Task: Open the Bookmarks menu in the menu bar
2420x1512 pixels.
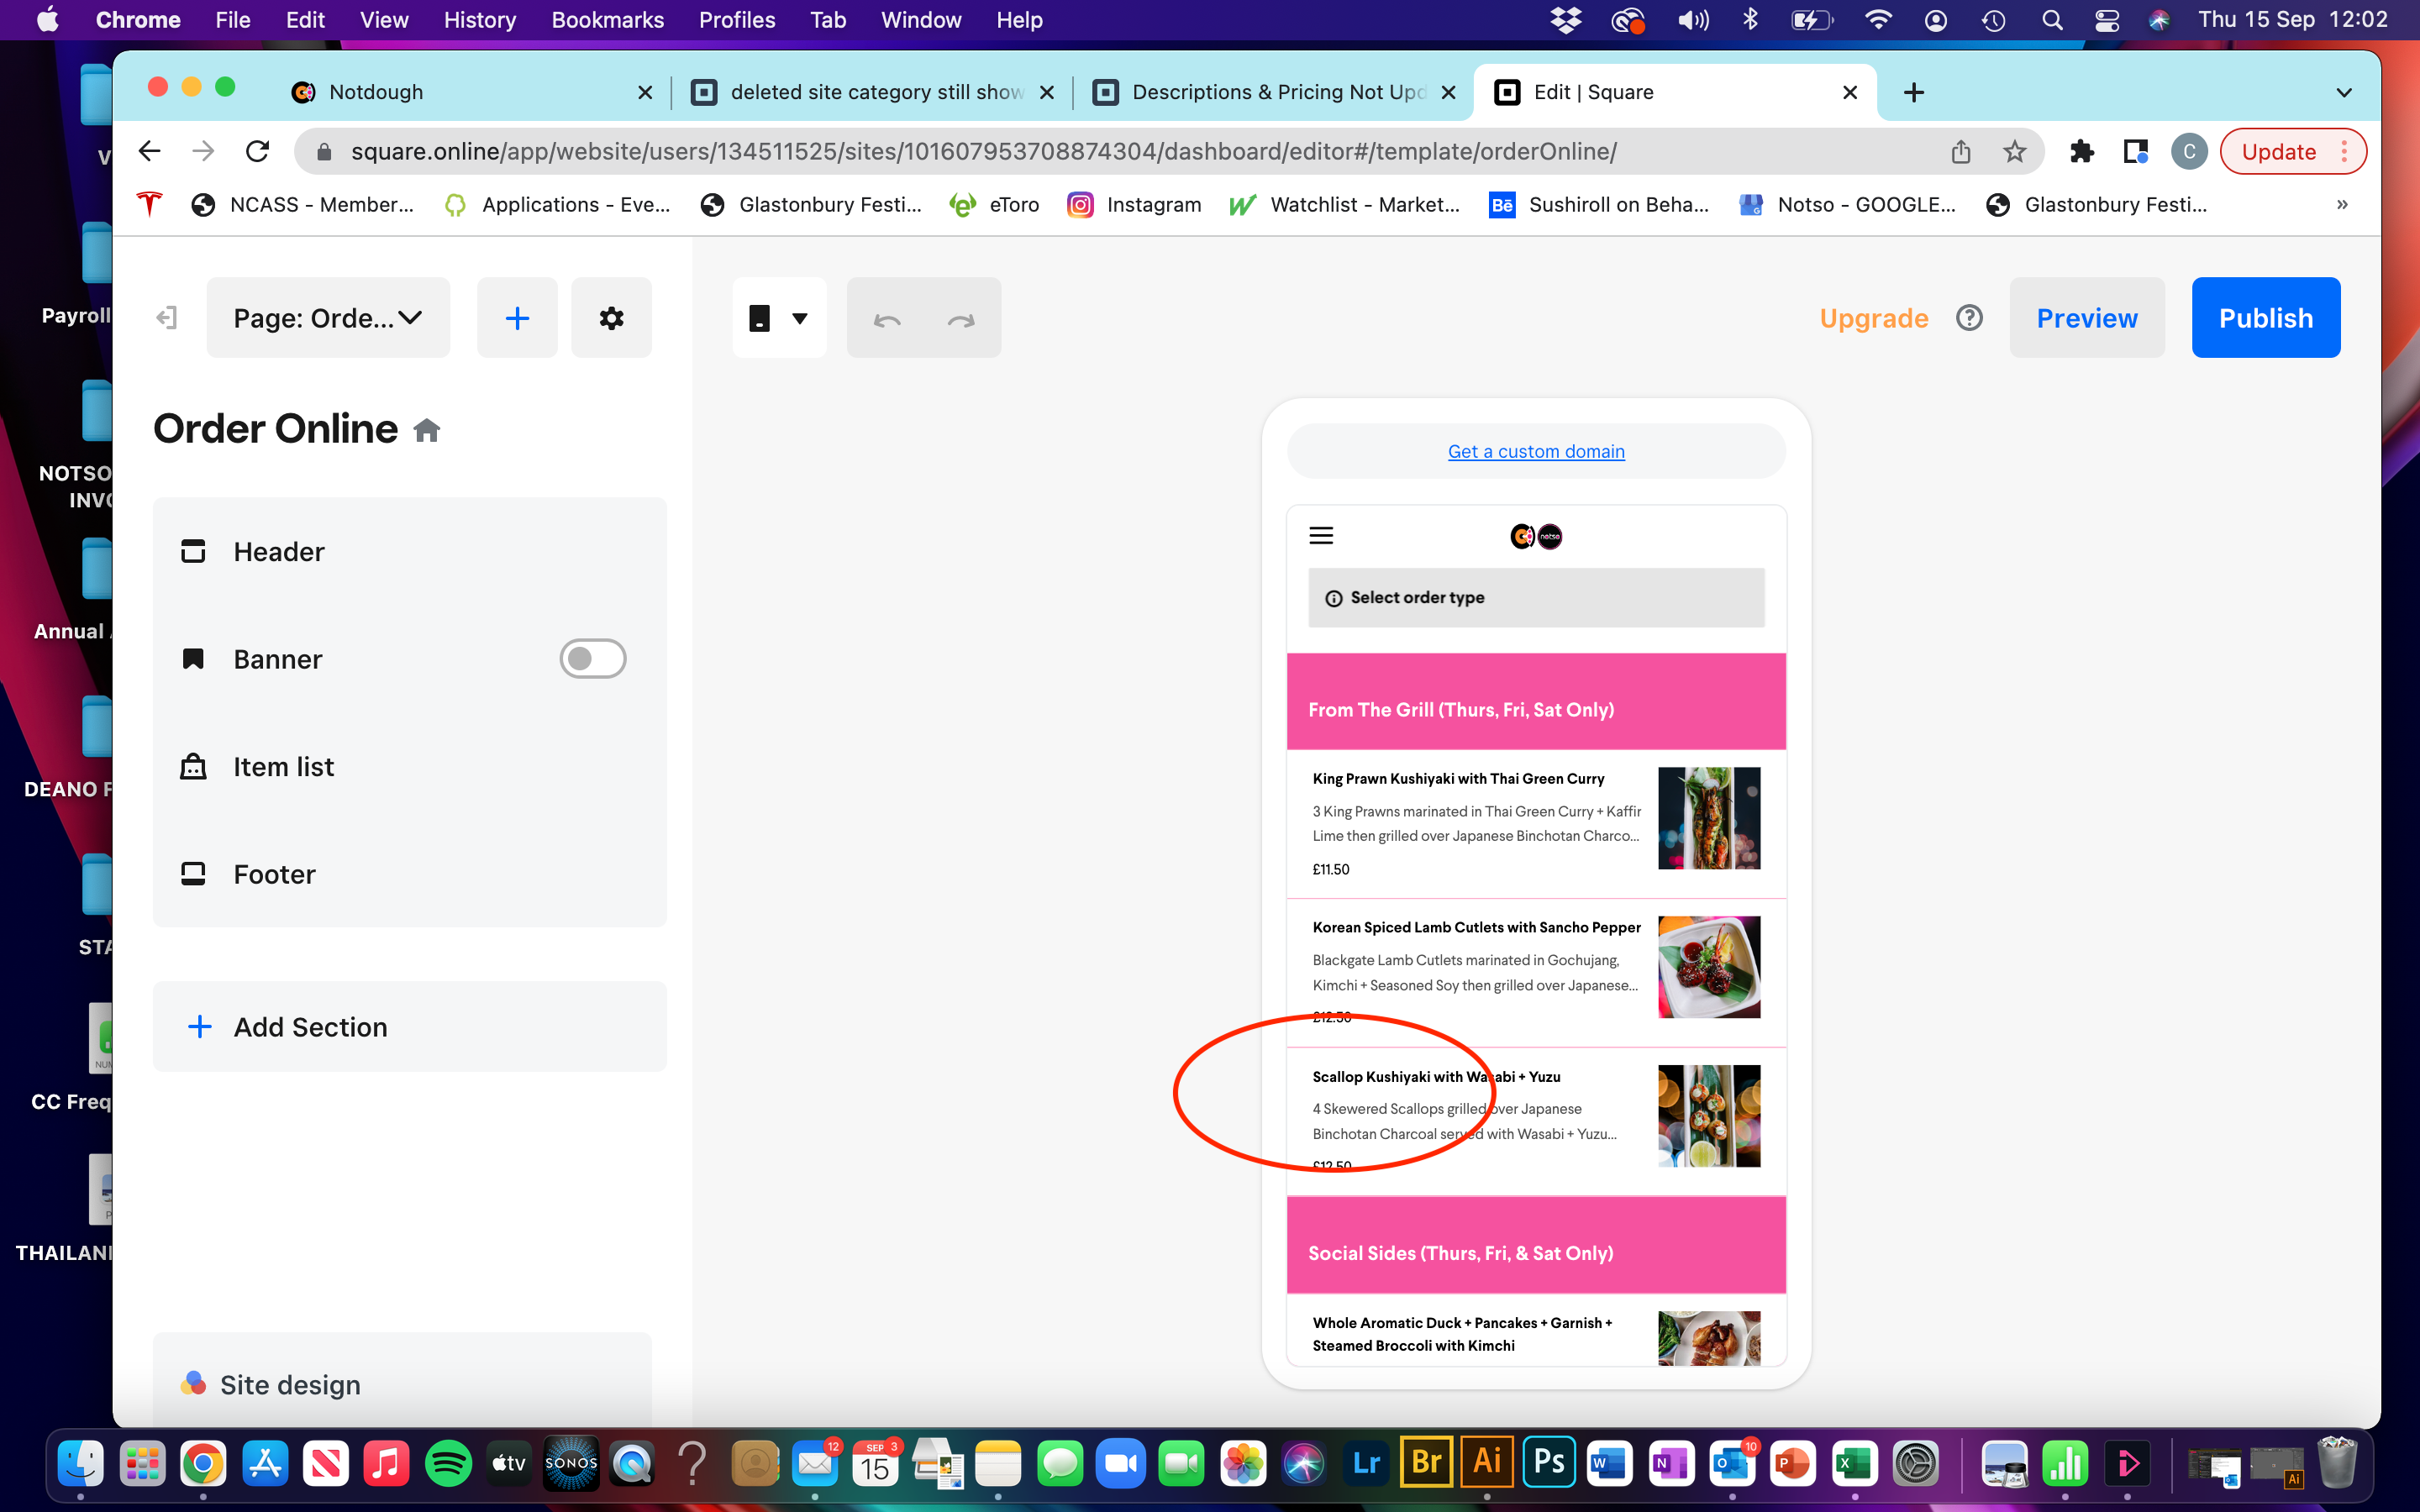Action: 607,19
